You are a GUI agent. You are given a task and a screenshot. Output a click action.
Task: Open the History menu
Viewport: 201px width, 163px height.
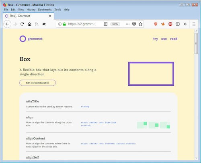(31, 10)
